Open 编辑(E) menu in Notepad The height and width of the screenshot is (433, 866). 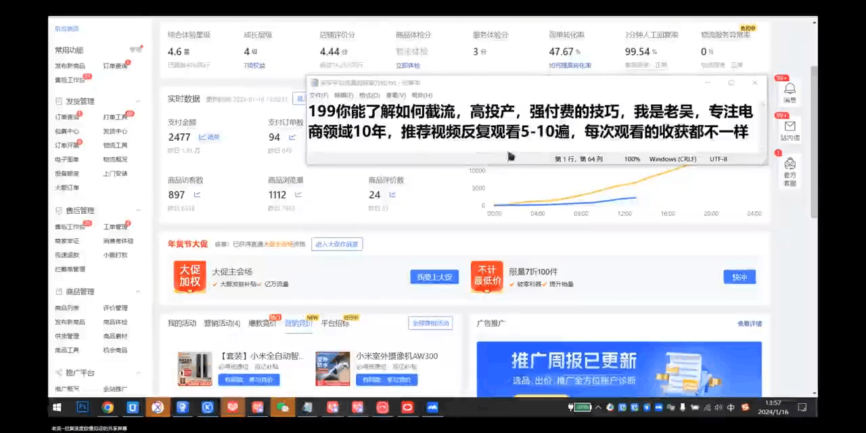coord(344,95)
